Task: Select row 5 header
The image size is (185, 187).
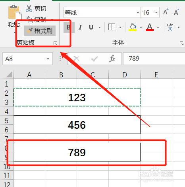Action: coord(7,120)
